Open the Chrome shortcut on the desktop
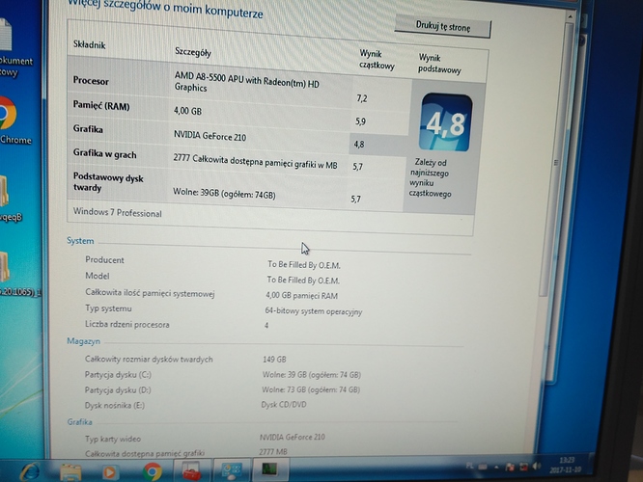643x482 pixels. [13, 120]
